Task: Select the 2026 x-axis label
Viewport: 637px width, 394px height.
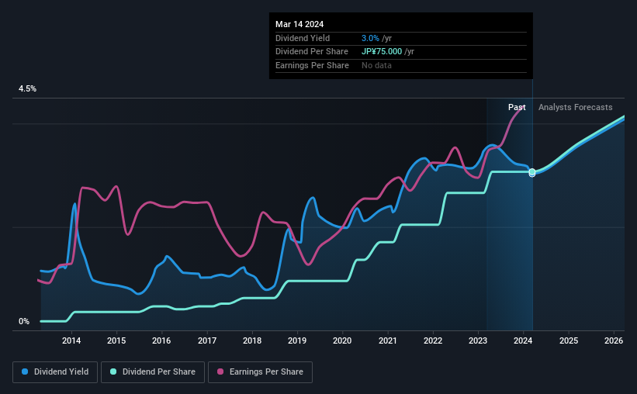Action: [614, 340]
